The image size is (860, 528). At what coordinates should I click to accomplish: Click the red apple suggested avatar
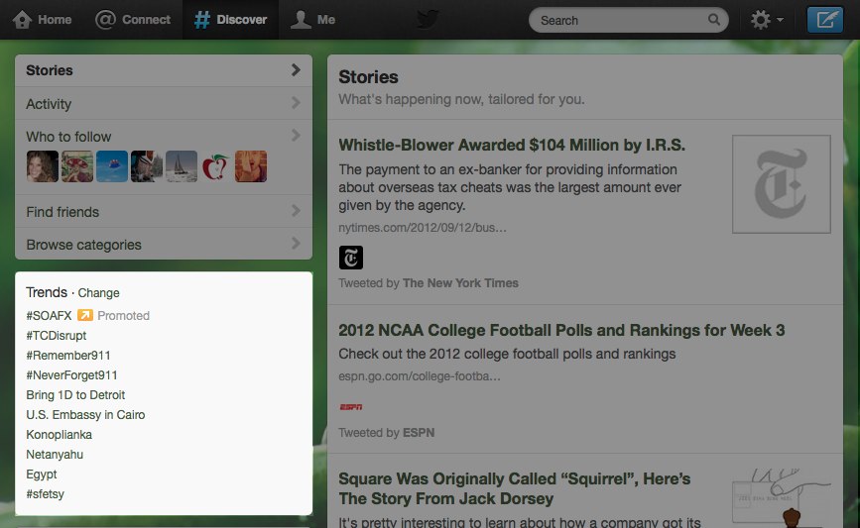(216, 166)
